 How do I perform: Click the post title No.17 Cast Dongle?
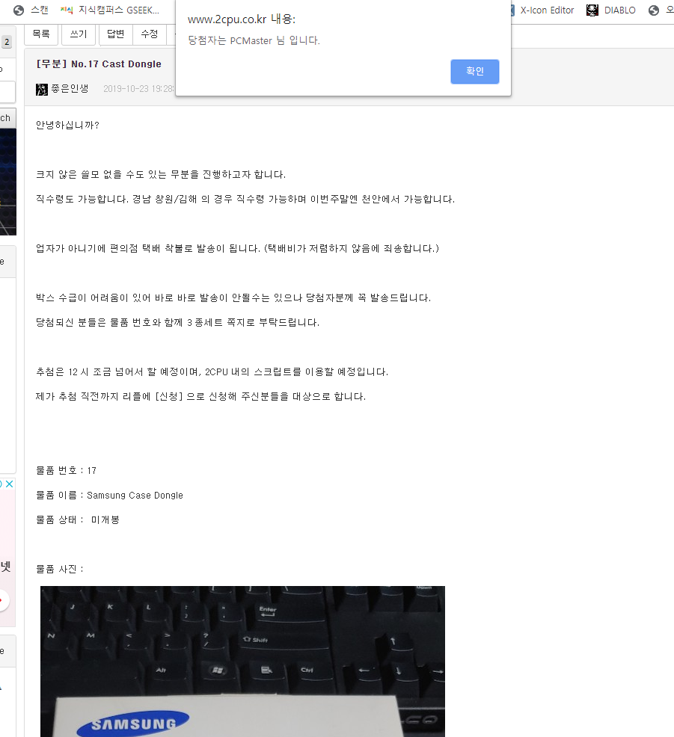tap(99, 64)
